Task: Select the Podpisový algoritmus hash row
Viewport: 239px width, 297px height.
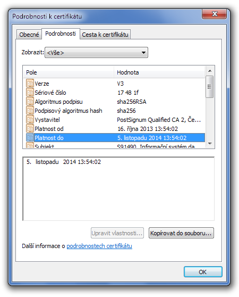Action: pos(115,111)
